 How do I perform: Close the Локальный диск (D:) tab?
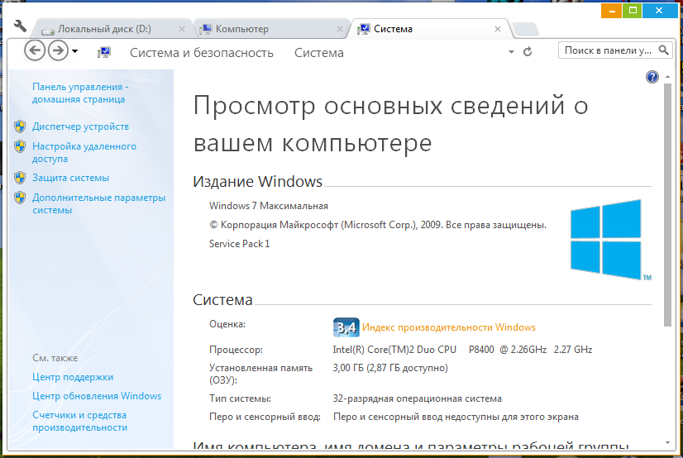point(182,29)
